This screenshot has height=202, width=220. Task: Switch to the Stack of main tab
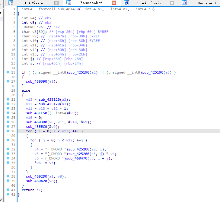point(149,3)
